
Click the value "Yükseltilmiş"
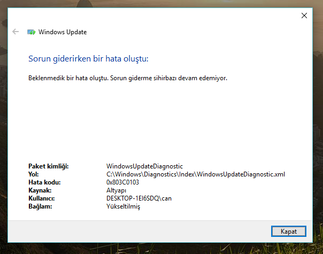coord(123,206)
